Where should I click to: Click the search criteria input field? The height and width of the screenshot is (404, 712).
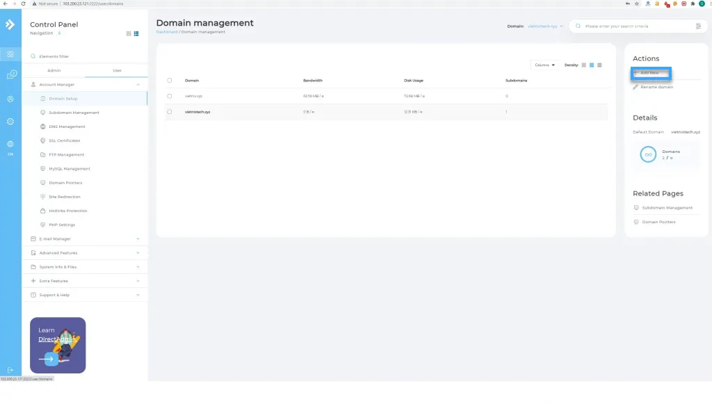pos(636,26)
